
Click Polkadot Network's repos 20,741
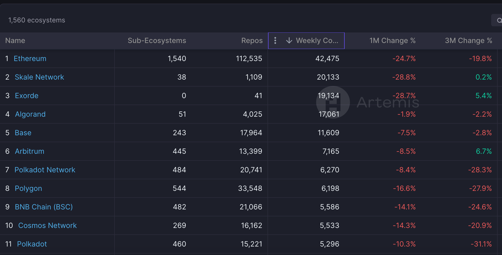pos(251,170)
